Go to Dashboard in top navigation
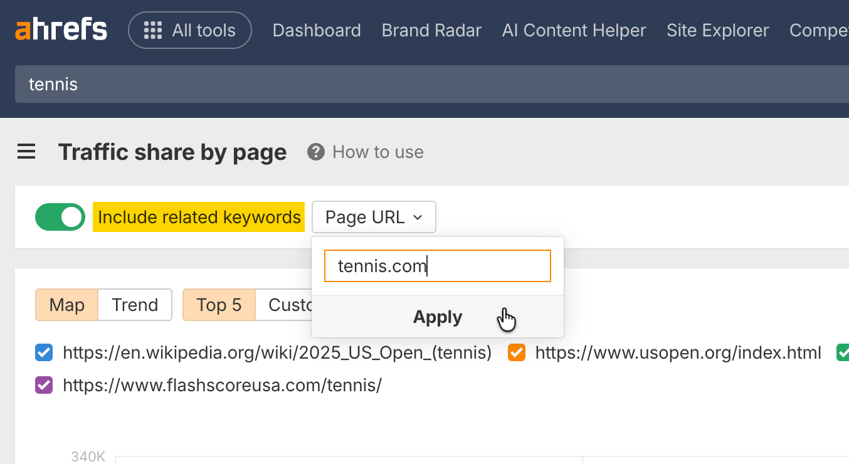Viewport: 849px width, 464px height. [317, 30]
